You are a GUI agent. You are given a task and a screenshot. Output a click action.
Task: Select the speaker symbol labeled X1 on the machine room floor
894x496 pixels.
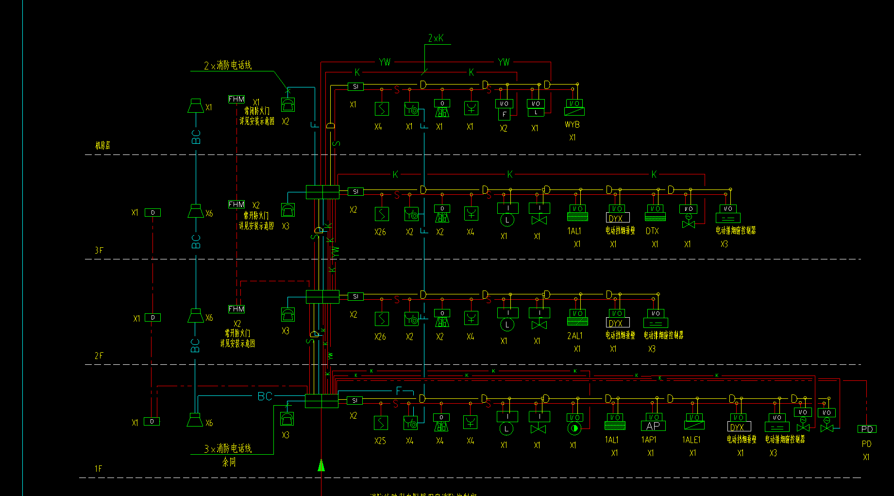point(196,106)
